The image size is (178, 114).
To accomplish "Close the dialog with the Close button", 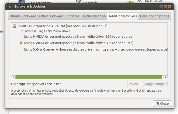I will (162, 103).
